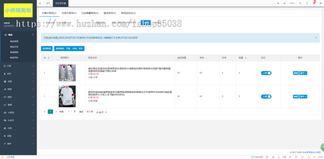The width and height of the screenshot is (324, 159).
Task: Open the 操作 dropdown for product ID 2
Action: click(x=303, y=73)
